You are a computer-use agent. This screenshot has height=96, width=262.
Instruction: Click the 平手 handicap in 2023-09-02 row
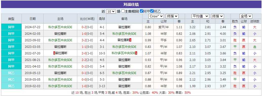pos(164,40)
